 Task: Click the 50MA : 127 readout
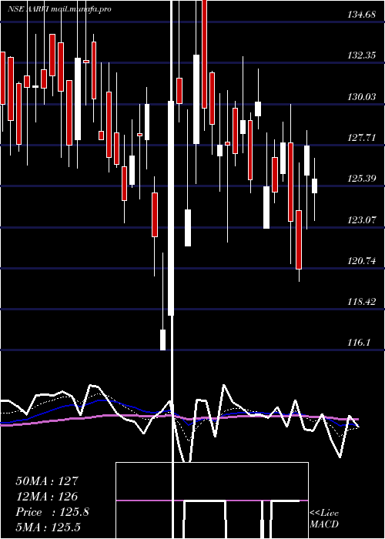(48, 481)
